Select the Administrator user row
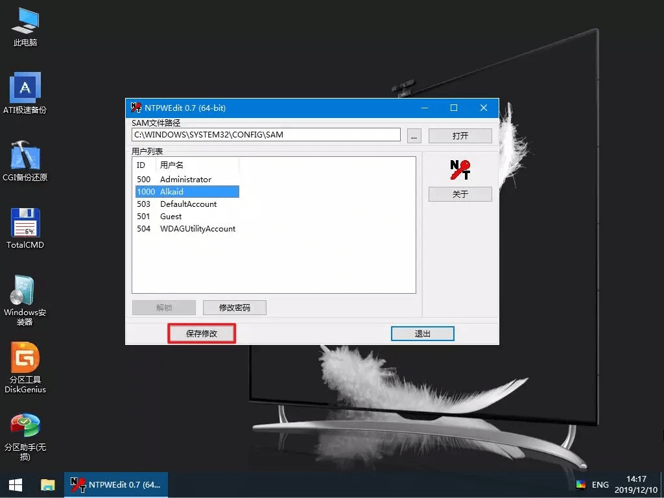 point(185,179)
